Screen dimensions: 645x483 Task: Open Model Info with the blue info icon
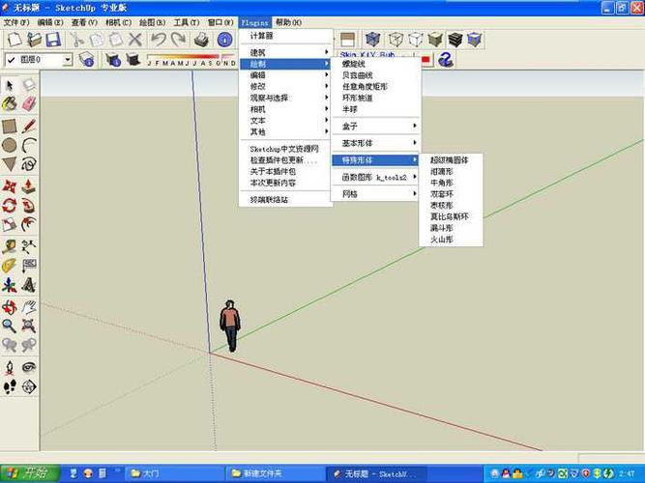[224, 40]
